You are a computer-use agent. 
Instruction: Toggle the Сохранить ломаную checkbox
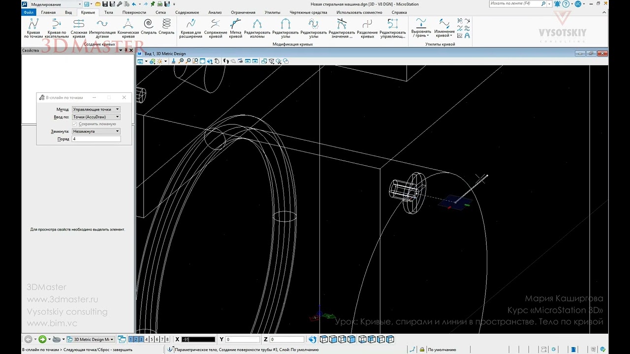[75, 124]
